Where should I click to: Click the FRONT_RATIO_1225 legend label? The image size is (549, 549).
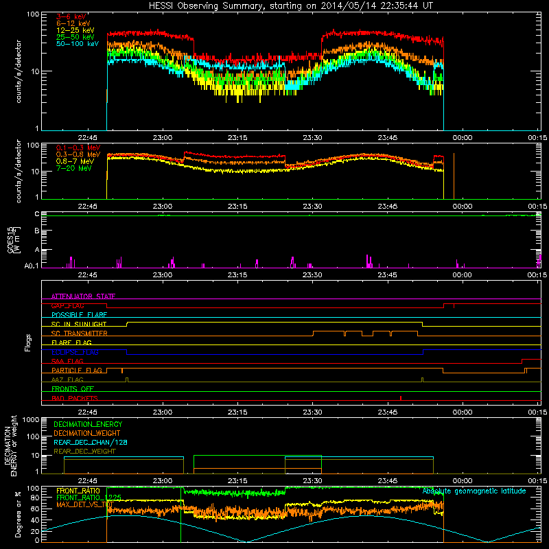[89, 498]
